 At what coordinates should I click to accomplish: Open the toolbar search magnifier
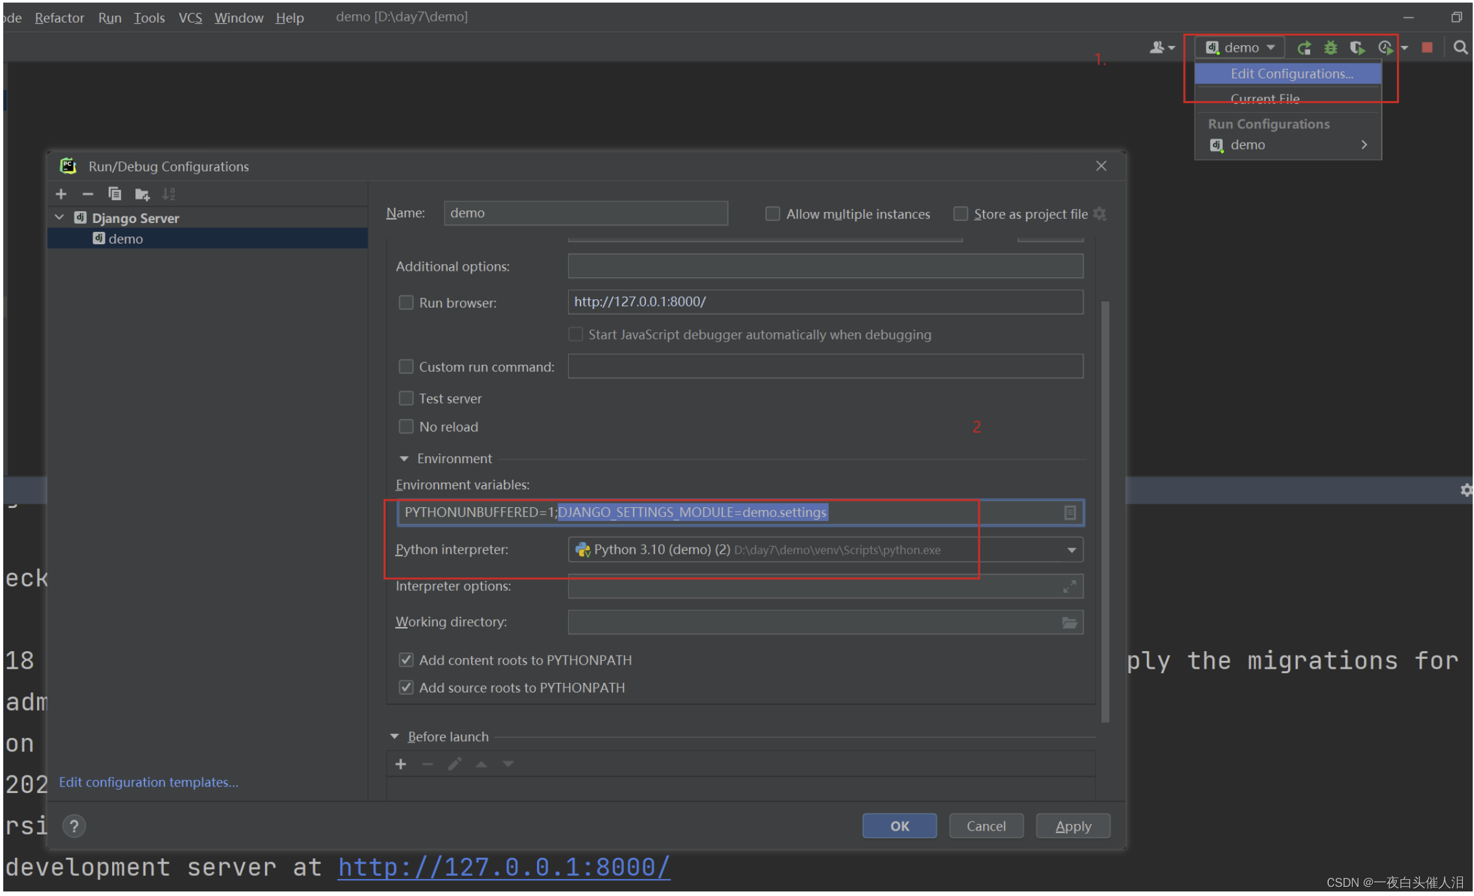tap(1460, 47)
